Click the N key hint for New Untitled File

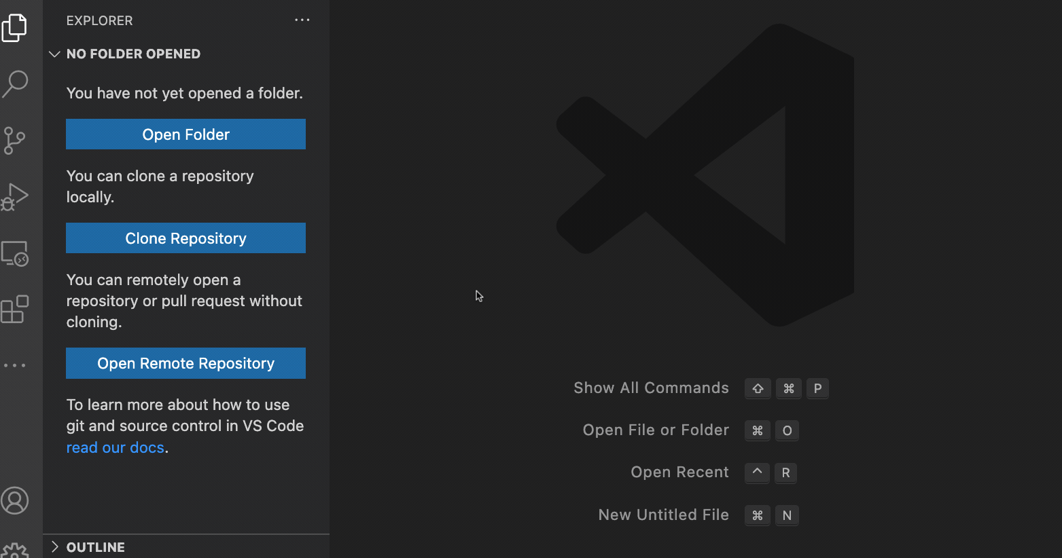click(x=787, y=515)
